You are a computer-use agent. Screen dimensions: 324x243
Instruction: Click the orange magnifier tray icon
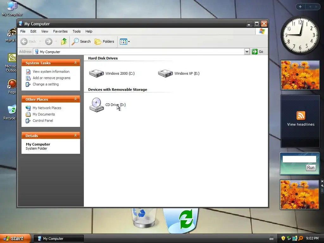click(301, 238)
